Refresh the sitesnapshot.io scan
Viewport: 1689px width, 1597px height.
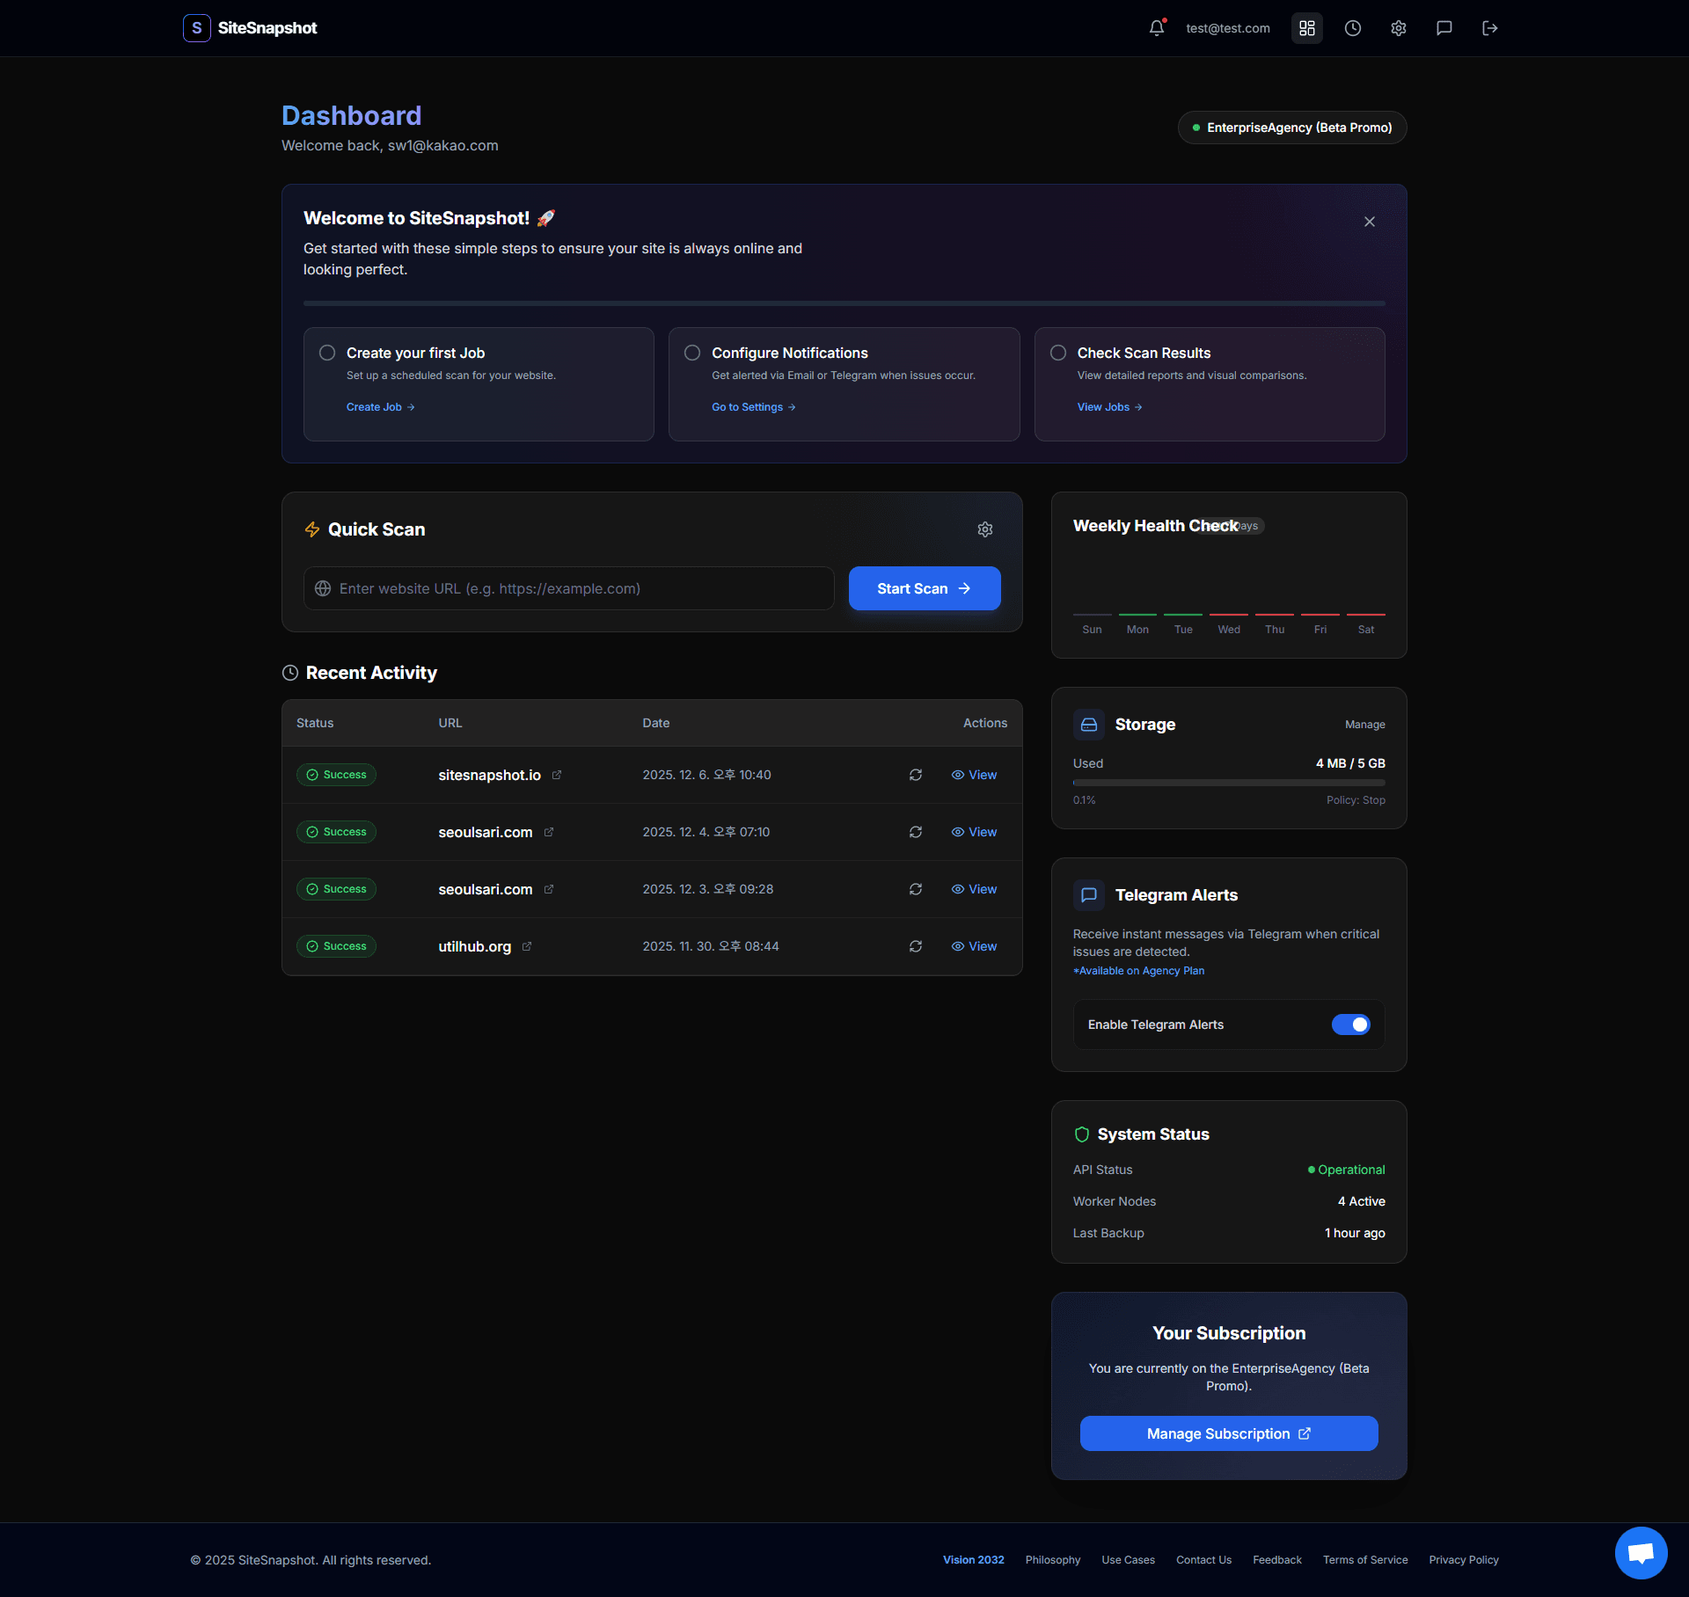[x=916, y=775]
